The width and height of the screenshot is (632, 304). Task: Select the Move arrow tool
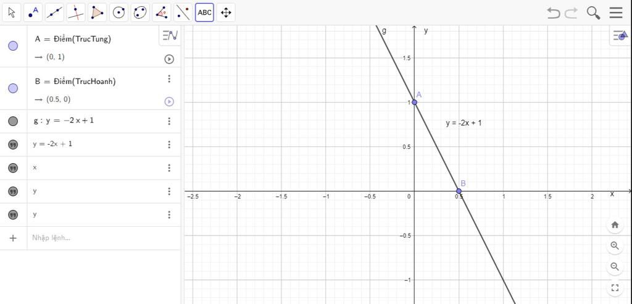pos(12,12)
